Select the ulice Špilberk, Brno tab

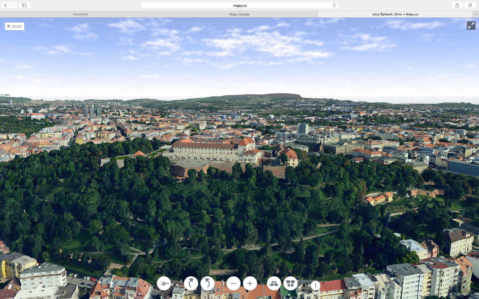395,14
